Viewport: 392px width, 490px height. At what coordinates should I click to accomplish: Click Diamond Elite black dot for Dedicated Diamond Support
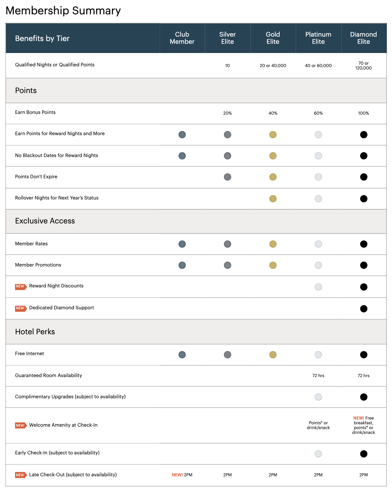tap(364, 309)
